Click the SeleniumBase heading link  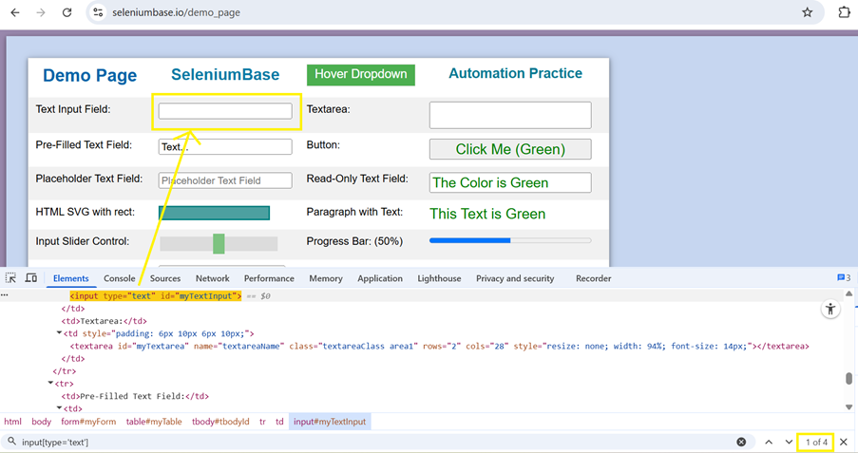click(225, 74)
